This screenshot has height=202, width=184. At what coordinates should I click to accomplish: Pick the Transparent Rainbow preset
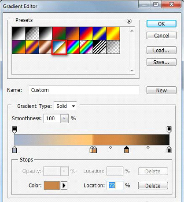click(86, 47)
